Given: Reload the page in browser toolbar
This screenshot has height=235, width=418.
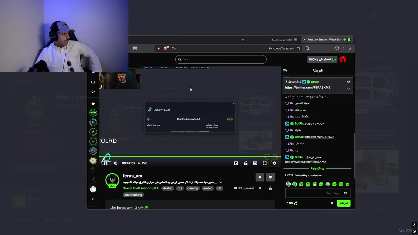Looking at the screenshot, I should tap(337, 48).
